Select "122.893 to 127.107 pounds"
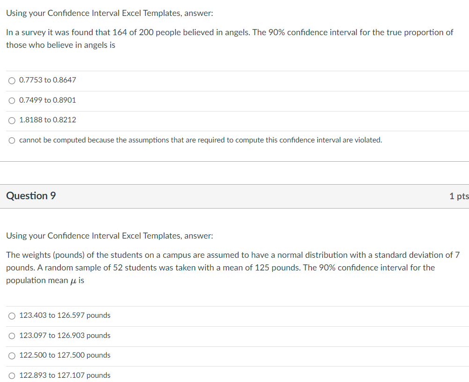The width and height of the screenshot is (469, 382). (65, 375)
